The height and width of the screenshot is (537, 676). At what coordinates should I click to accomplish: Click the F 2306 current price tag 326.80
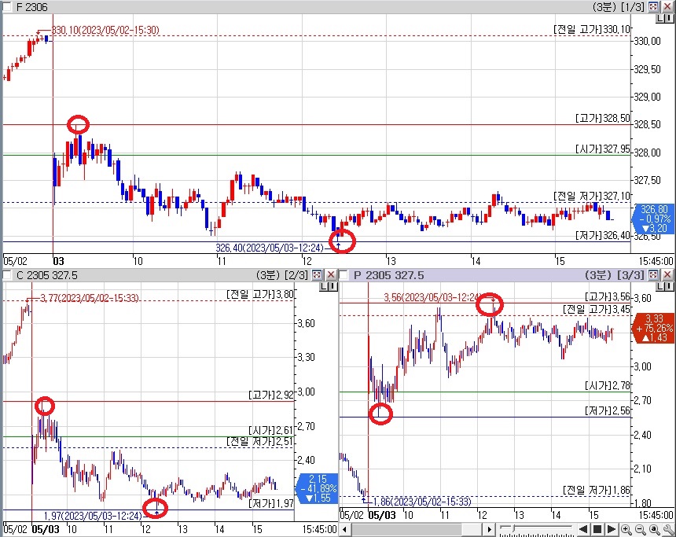[x=653, y=219]
